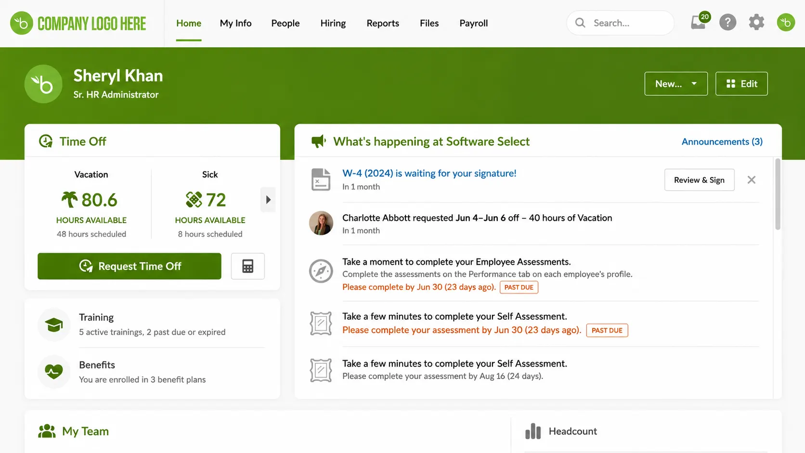Click the Search input field

coord(620,23)
